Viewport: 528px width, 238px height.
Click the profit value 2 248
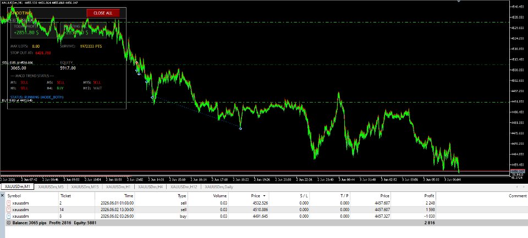coord(430,203)
